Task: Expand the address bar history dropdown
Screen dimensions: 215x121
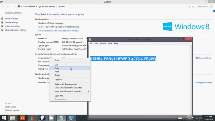Action: (x=189, y=6)
